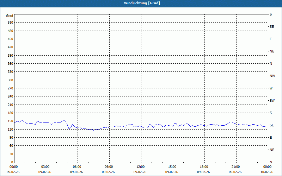Click the "510" value on the Grad axis

(11, 23)
